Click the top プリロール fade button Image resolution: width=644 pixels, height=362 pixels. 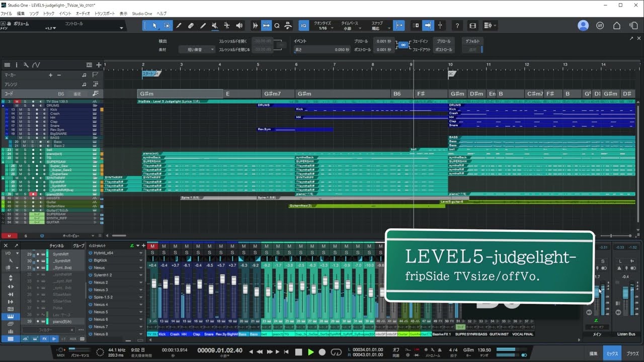click(444, 41)
